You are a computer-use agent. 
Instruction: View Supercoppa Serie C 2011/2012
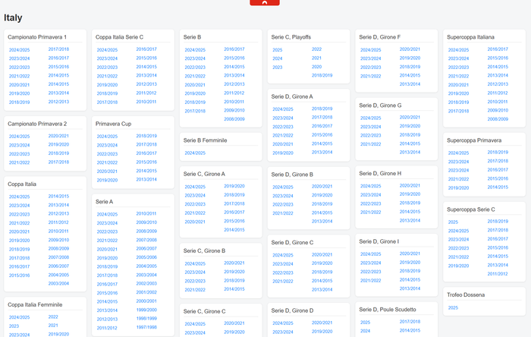[498, 274]
